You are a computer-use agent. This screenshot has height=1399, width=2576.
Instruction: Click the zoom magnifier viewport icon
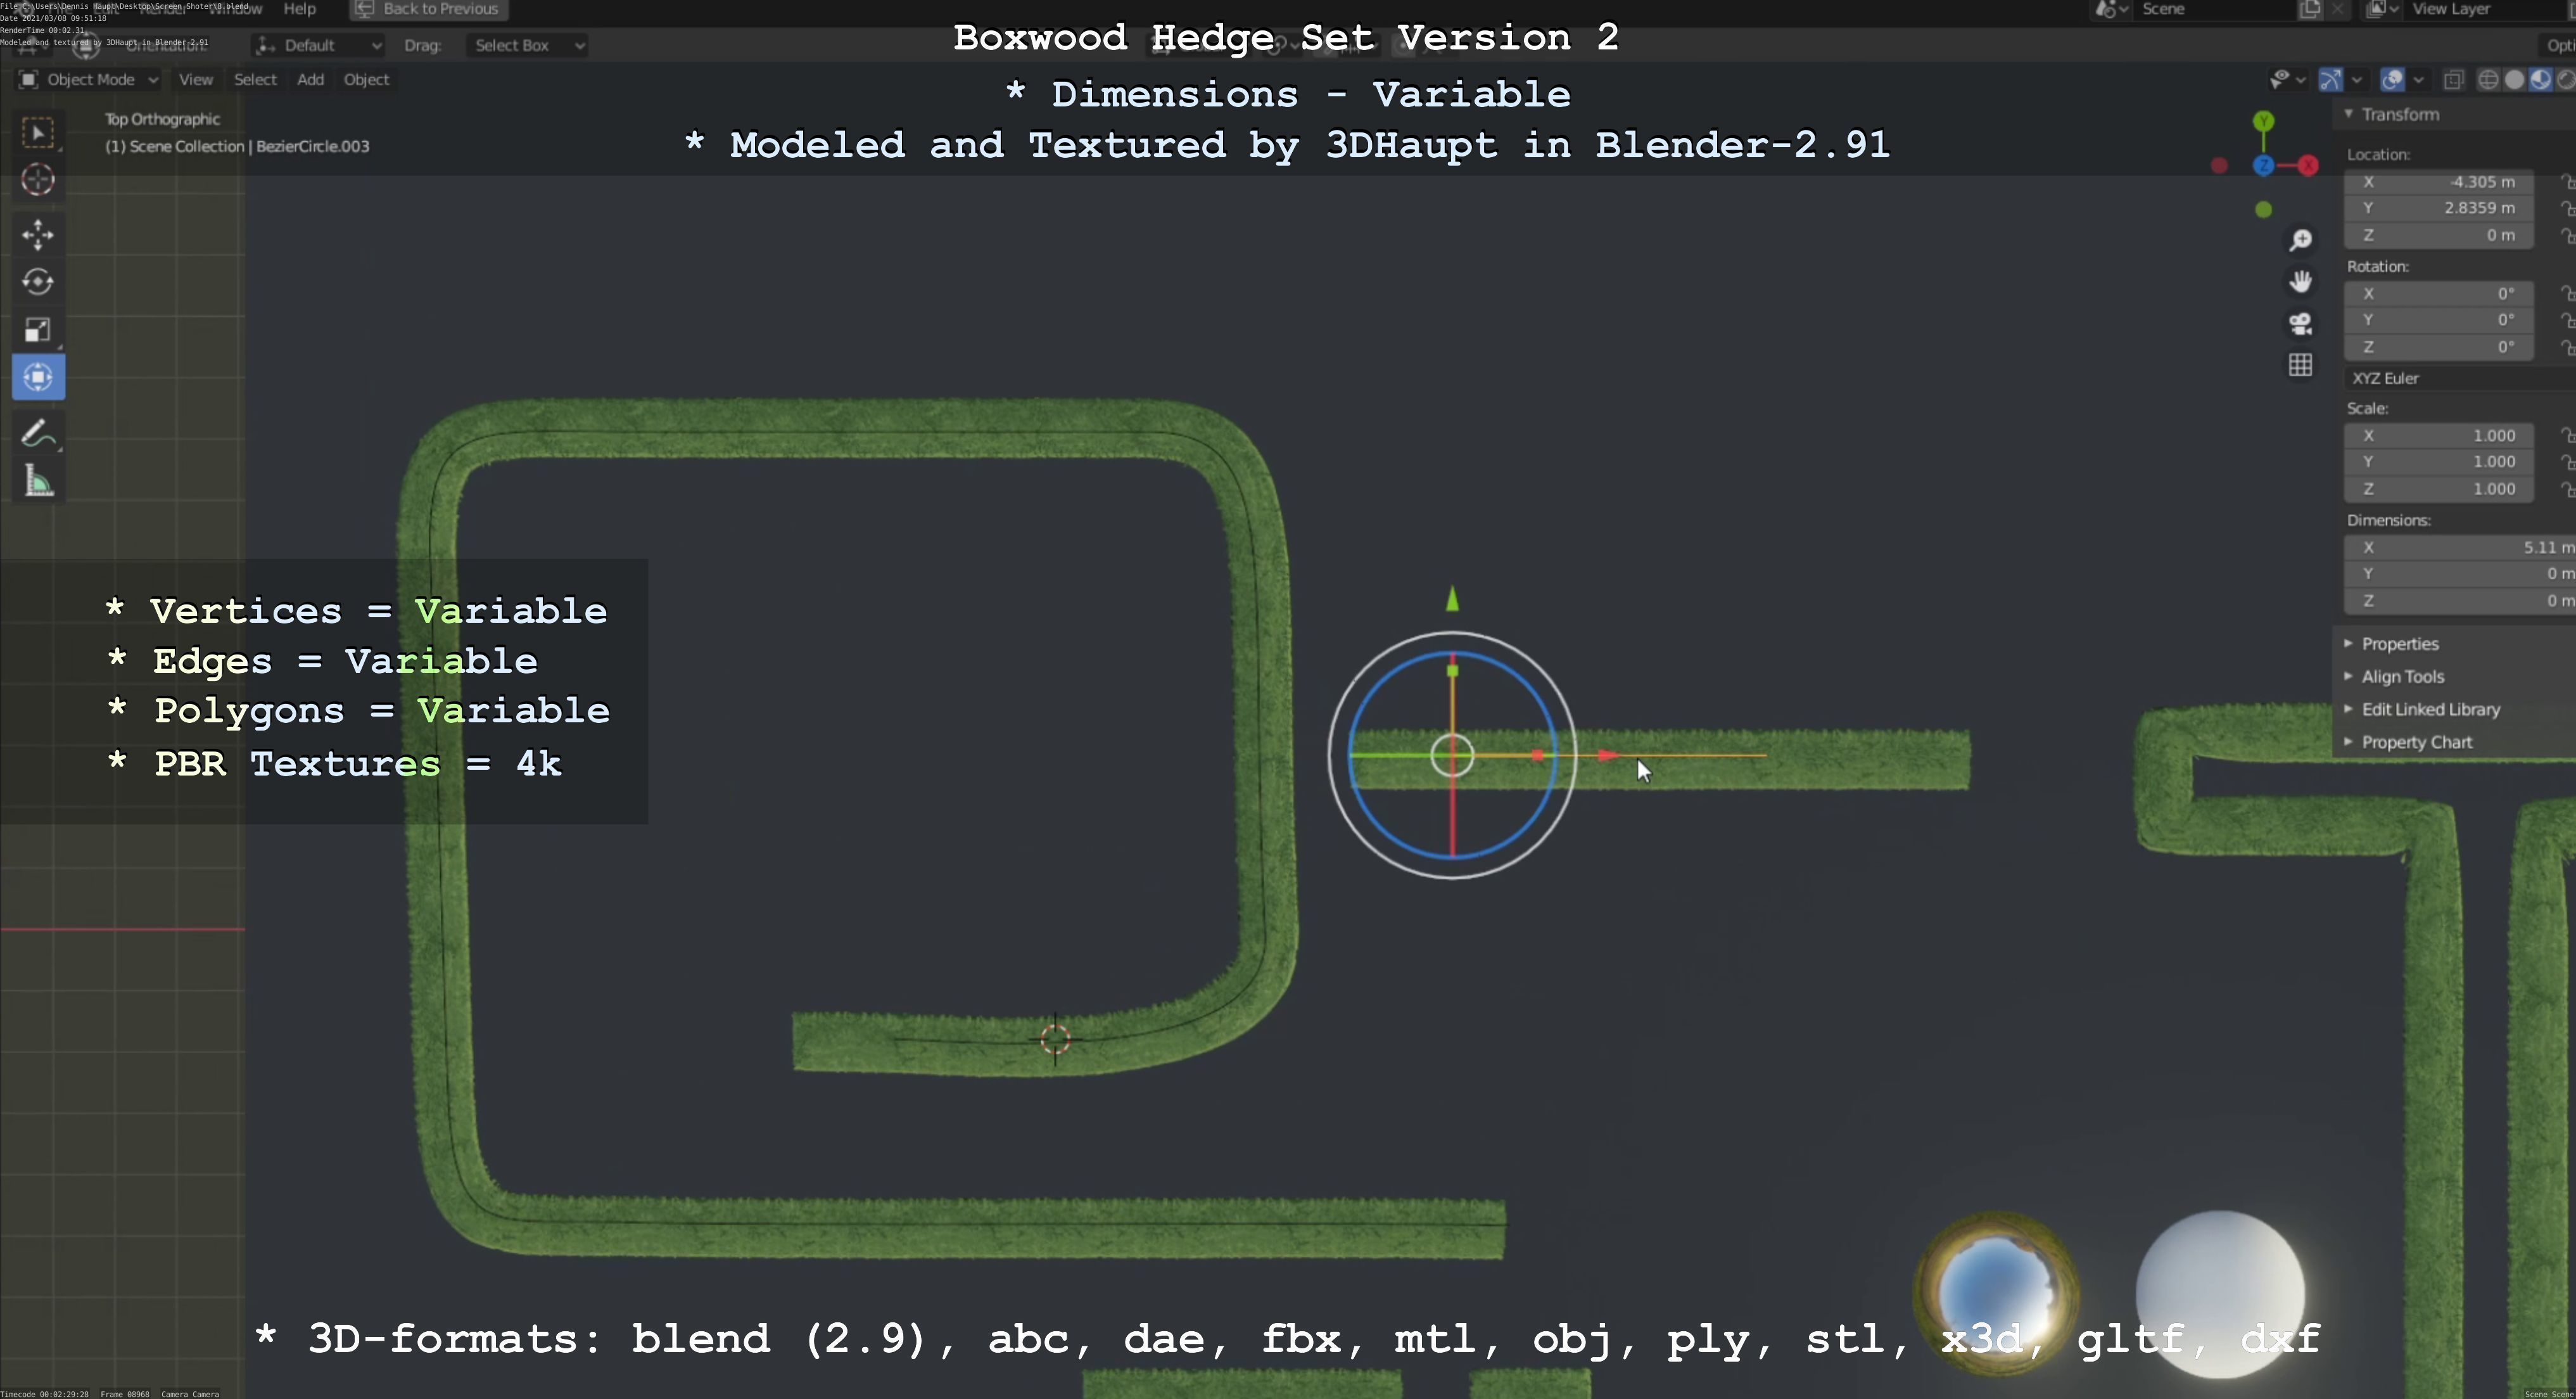[x=2301, y=240]
